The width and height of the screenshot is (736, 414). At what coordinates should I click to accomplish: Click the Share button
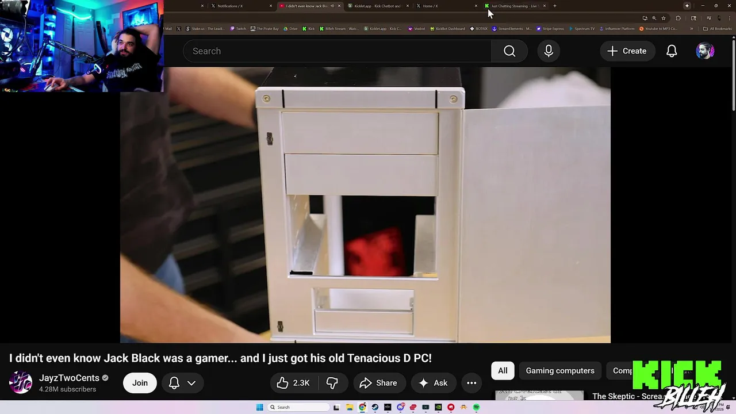378,383
